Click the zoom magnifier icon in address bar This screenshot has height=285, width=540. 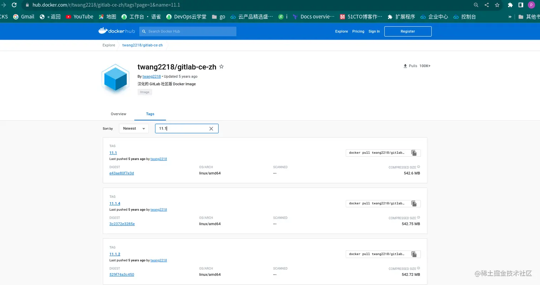476,5
